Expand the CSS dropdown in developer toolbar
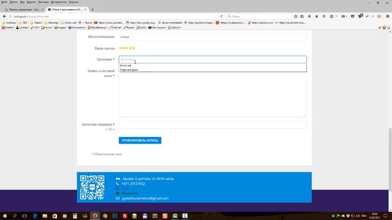 (x=35, y=28)
